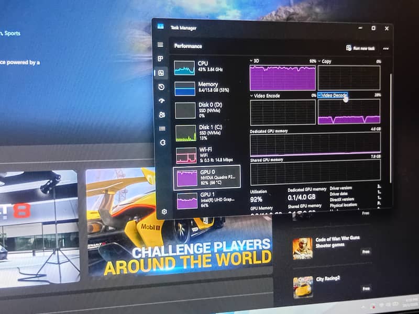This screenshot has width=419, height=314.
Task: Open the Startup apps page icon
Action: [162, 100]
